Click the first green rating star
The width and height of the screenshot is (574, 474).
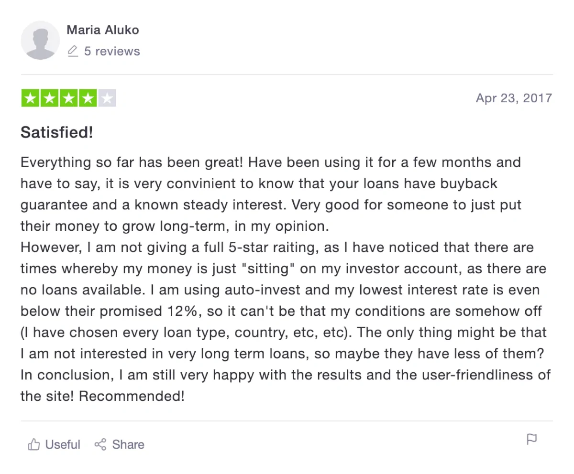(x=31, y=98)
